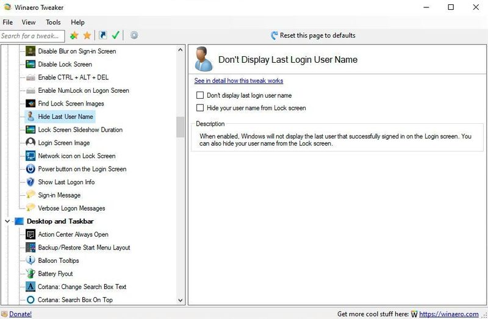Viewport: 488px width, 319px height.
Task: Click the Enable CTRL + ALT + DEL keyboard icon
Action: pyautogui.click(x=30, y=77)
